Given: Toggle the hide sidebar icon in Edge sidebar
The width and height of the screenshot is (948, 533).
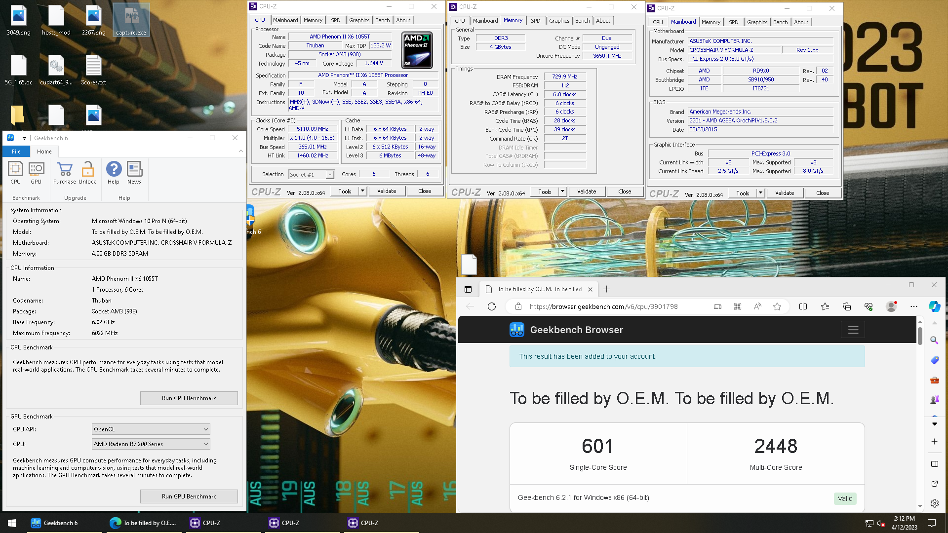Looking at the screenshot, I should (934, 464).
